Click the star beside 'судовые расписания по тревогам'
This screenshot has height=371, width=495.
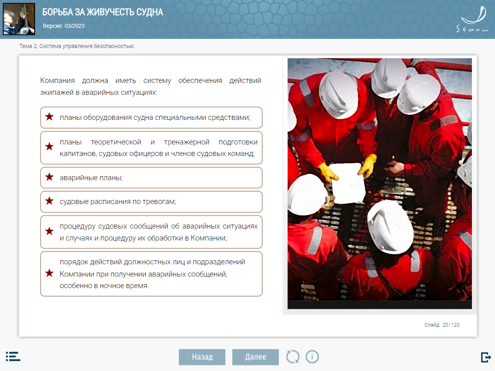coord(49,201)
